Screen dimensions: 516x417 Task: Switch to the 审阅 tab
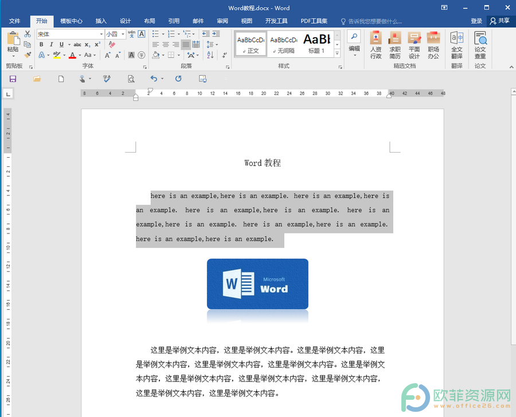(x=222, y=21)
